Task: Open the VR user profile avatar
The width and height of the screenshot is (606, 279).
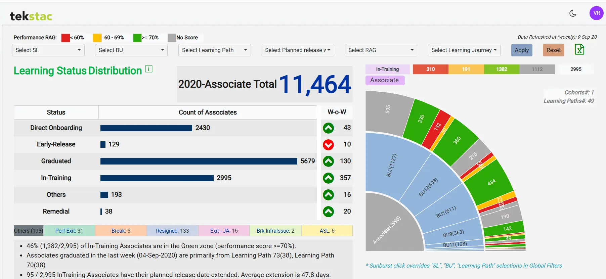Action: (x=596, y=13)
